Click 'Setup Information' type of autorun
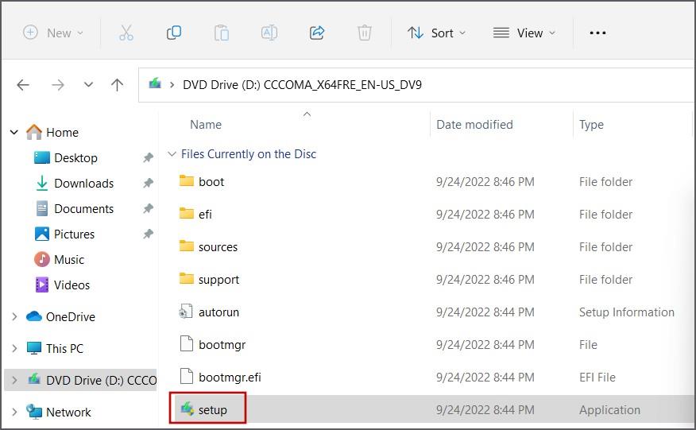This screenshot has height=430, width=696. point(627,312)
